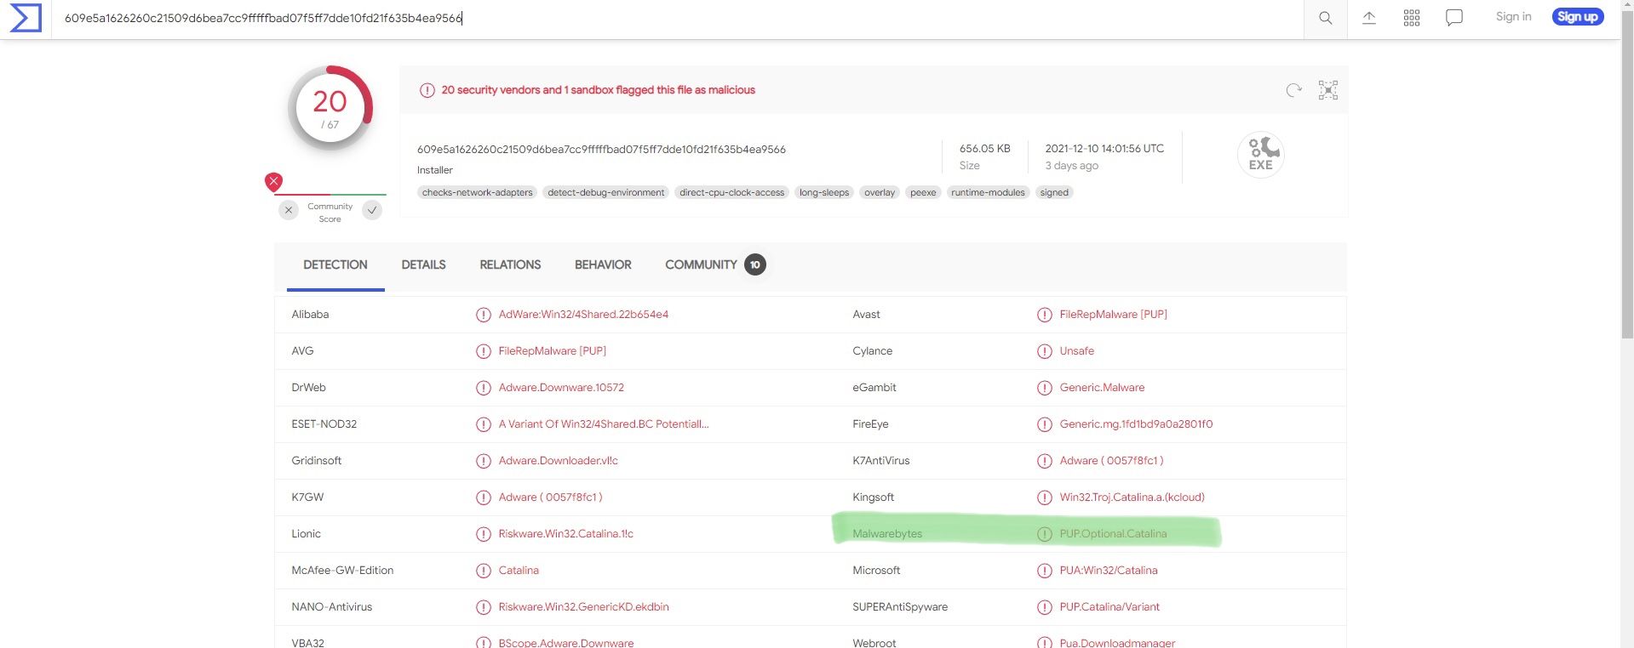The height and width of the screenshot is (648, 1634).
Task: Click the AdWare:Win32/4Shared.22b654e4 result
Action: 583,315
